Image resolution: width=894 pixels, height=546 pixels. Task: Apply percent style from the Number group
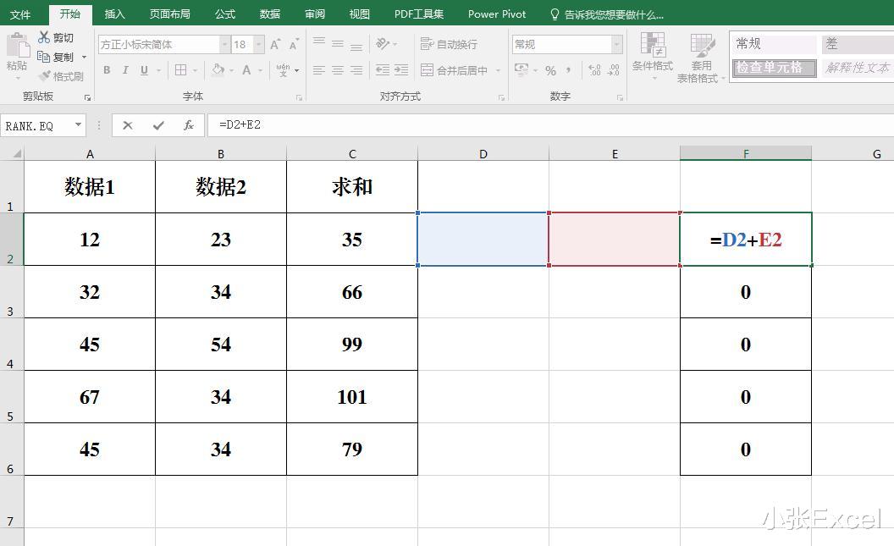point(549,71)
